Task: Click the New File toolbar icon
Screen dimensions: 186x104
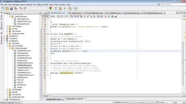Action: pos(3,8)
